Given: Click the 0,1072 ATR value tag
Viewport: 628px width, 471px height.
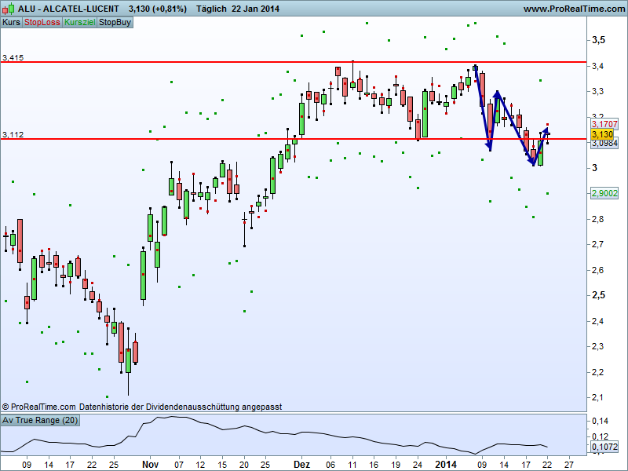Looking at the screenshot, I should [604, 447].
